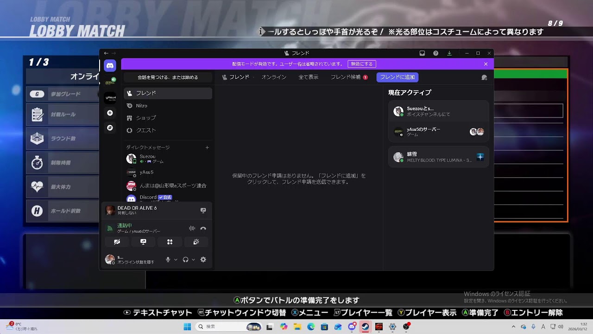
Task: Go back with the Discord back arrow
Action: 106,53
